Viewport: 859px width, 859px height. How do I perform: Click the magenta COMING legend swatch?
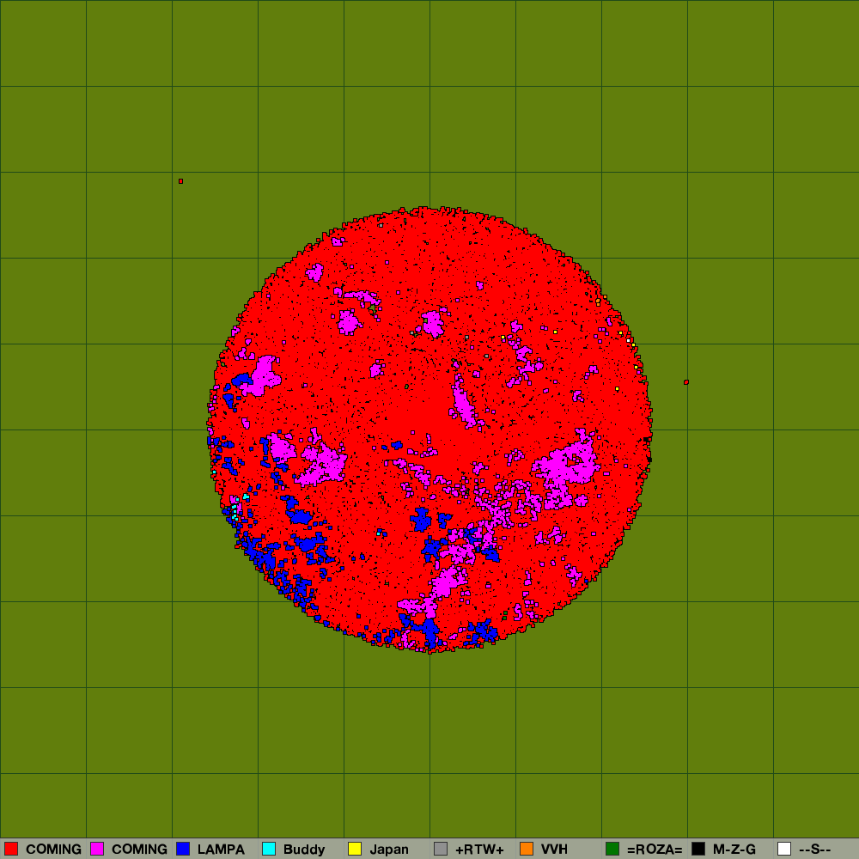[x=97, y=849]
